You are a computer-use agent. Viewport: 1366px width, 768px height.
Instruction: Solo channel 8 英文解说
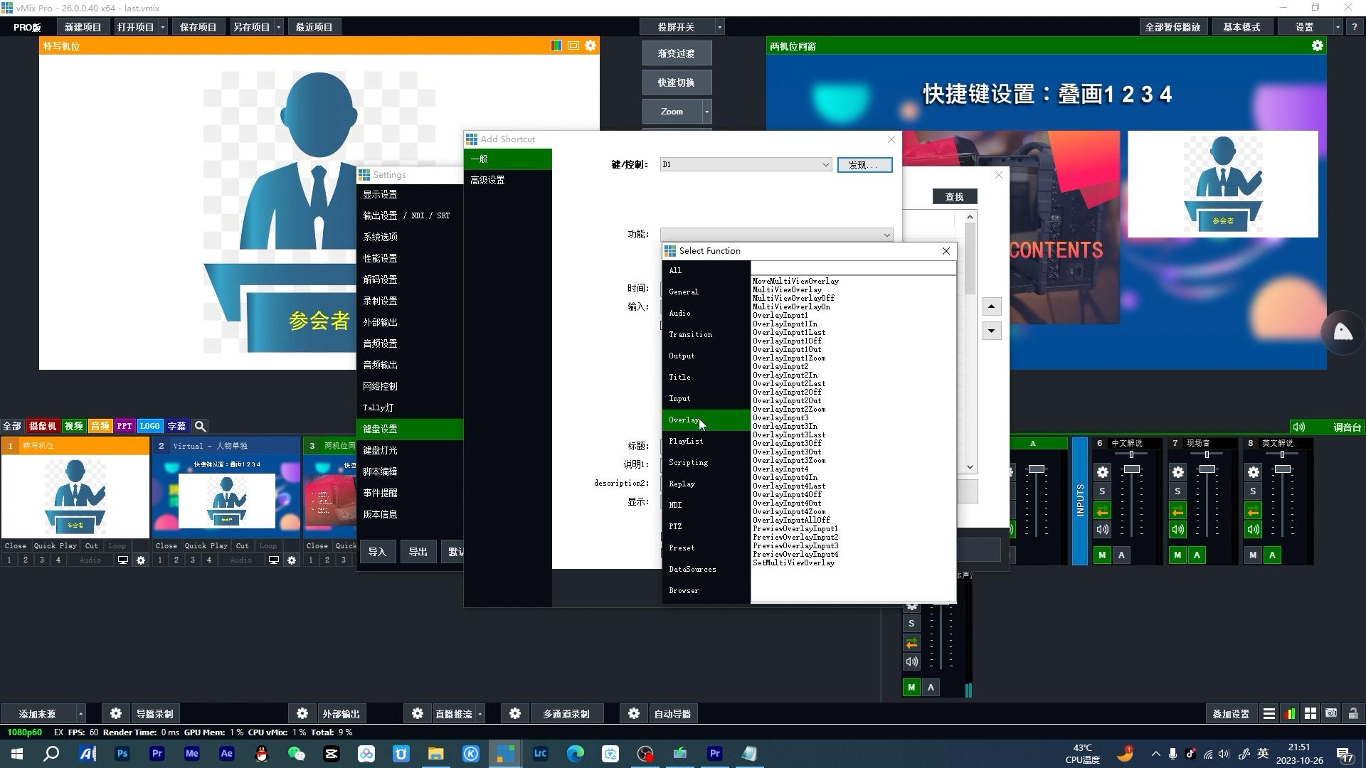(1253, 491)
